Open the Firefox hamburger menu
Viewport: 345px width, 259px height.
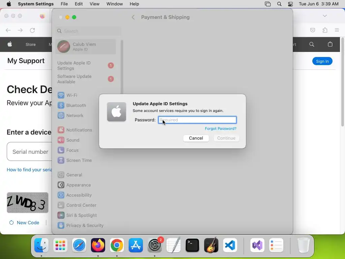click(337, 30)
